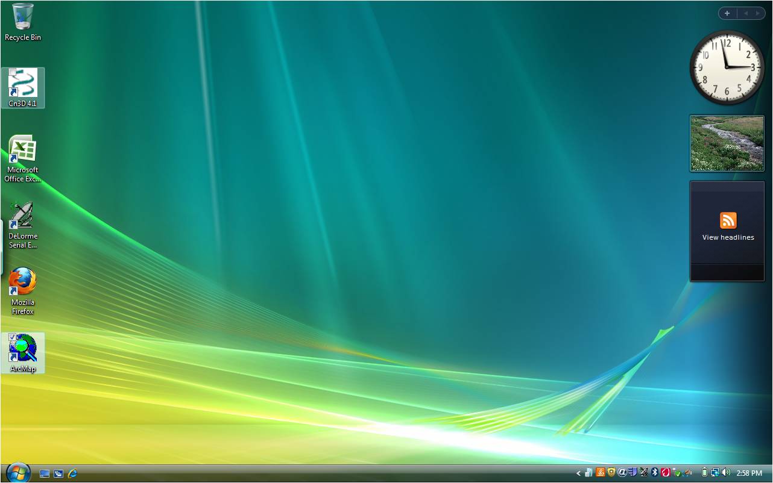The height and width of the screenshot is (483, 773).
Task: Click the blue striped shield tray icon
Action: click(633, 473)
